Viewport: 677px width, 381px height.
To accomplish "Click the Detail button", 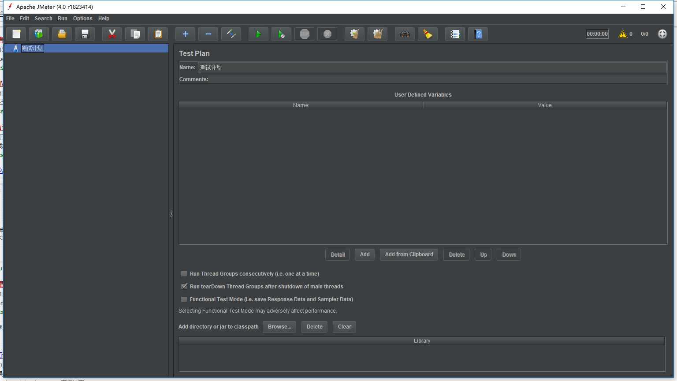I will click(338, 255).
